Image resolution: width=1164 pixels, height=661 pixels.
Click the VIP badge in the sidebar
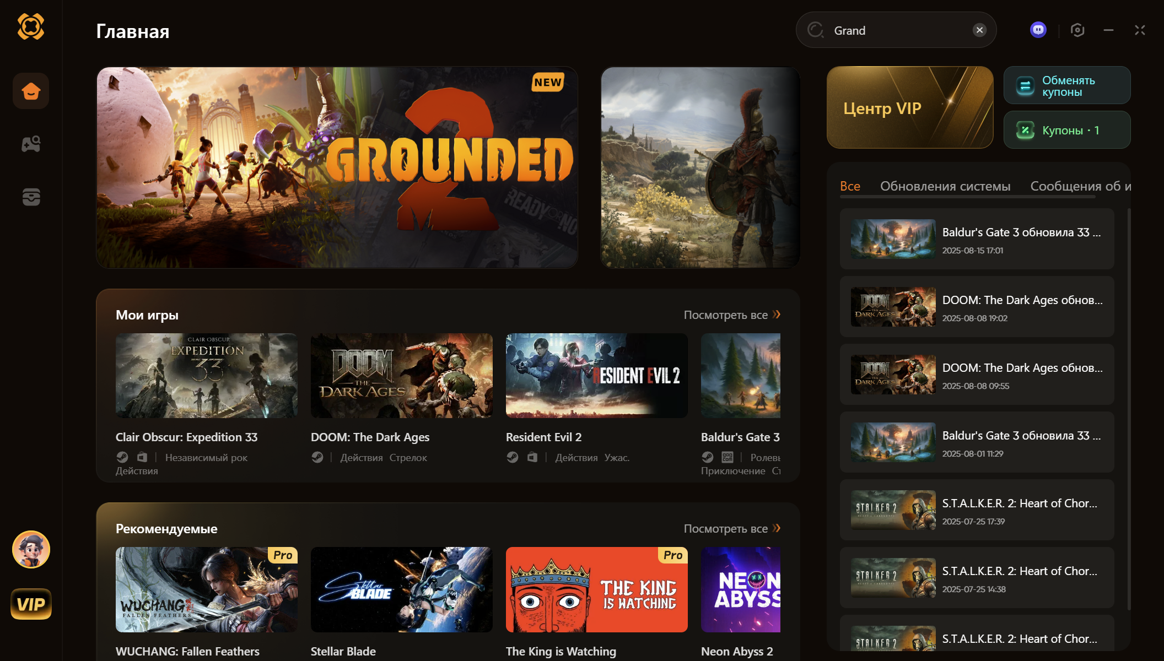tap(31, 604)
